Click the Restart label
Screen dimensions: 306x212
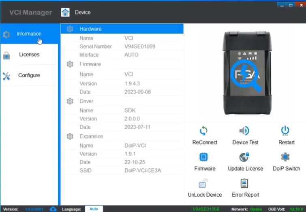pyautogui.click(x=286, y=142)
